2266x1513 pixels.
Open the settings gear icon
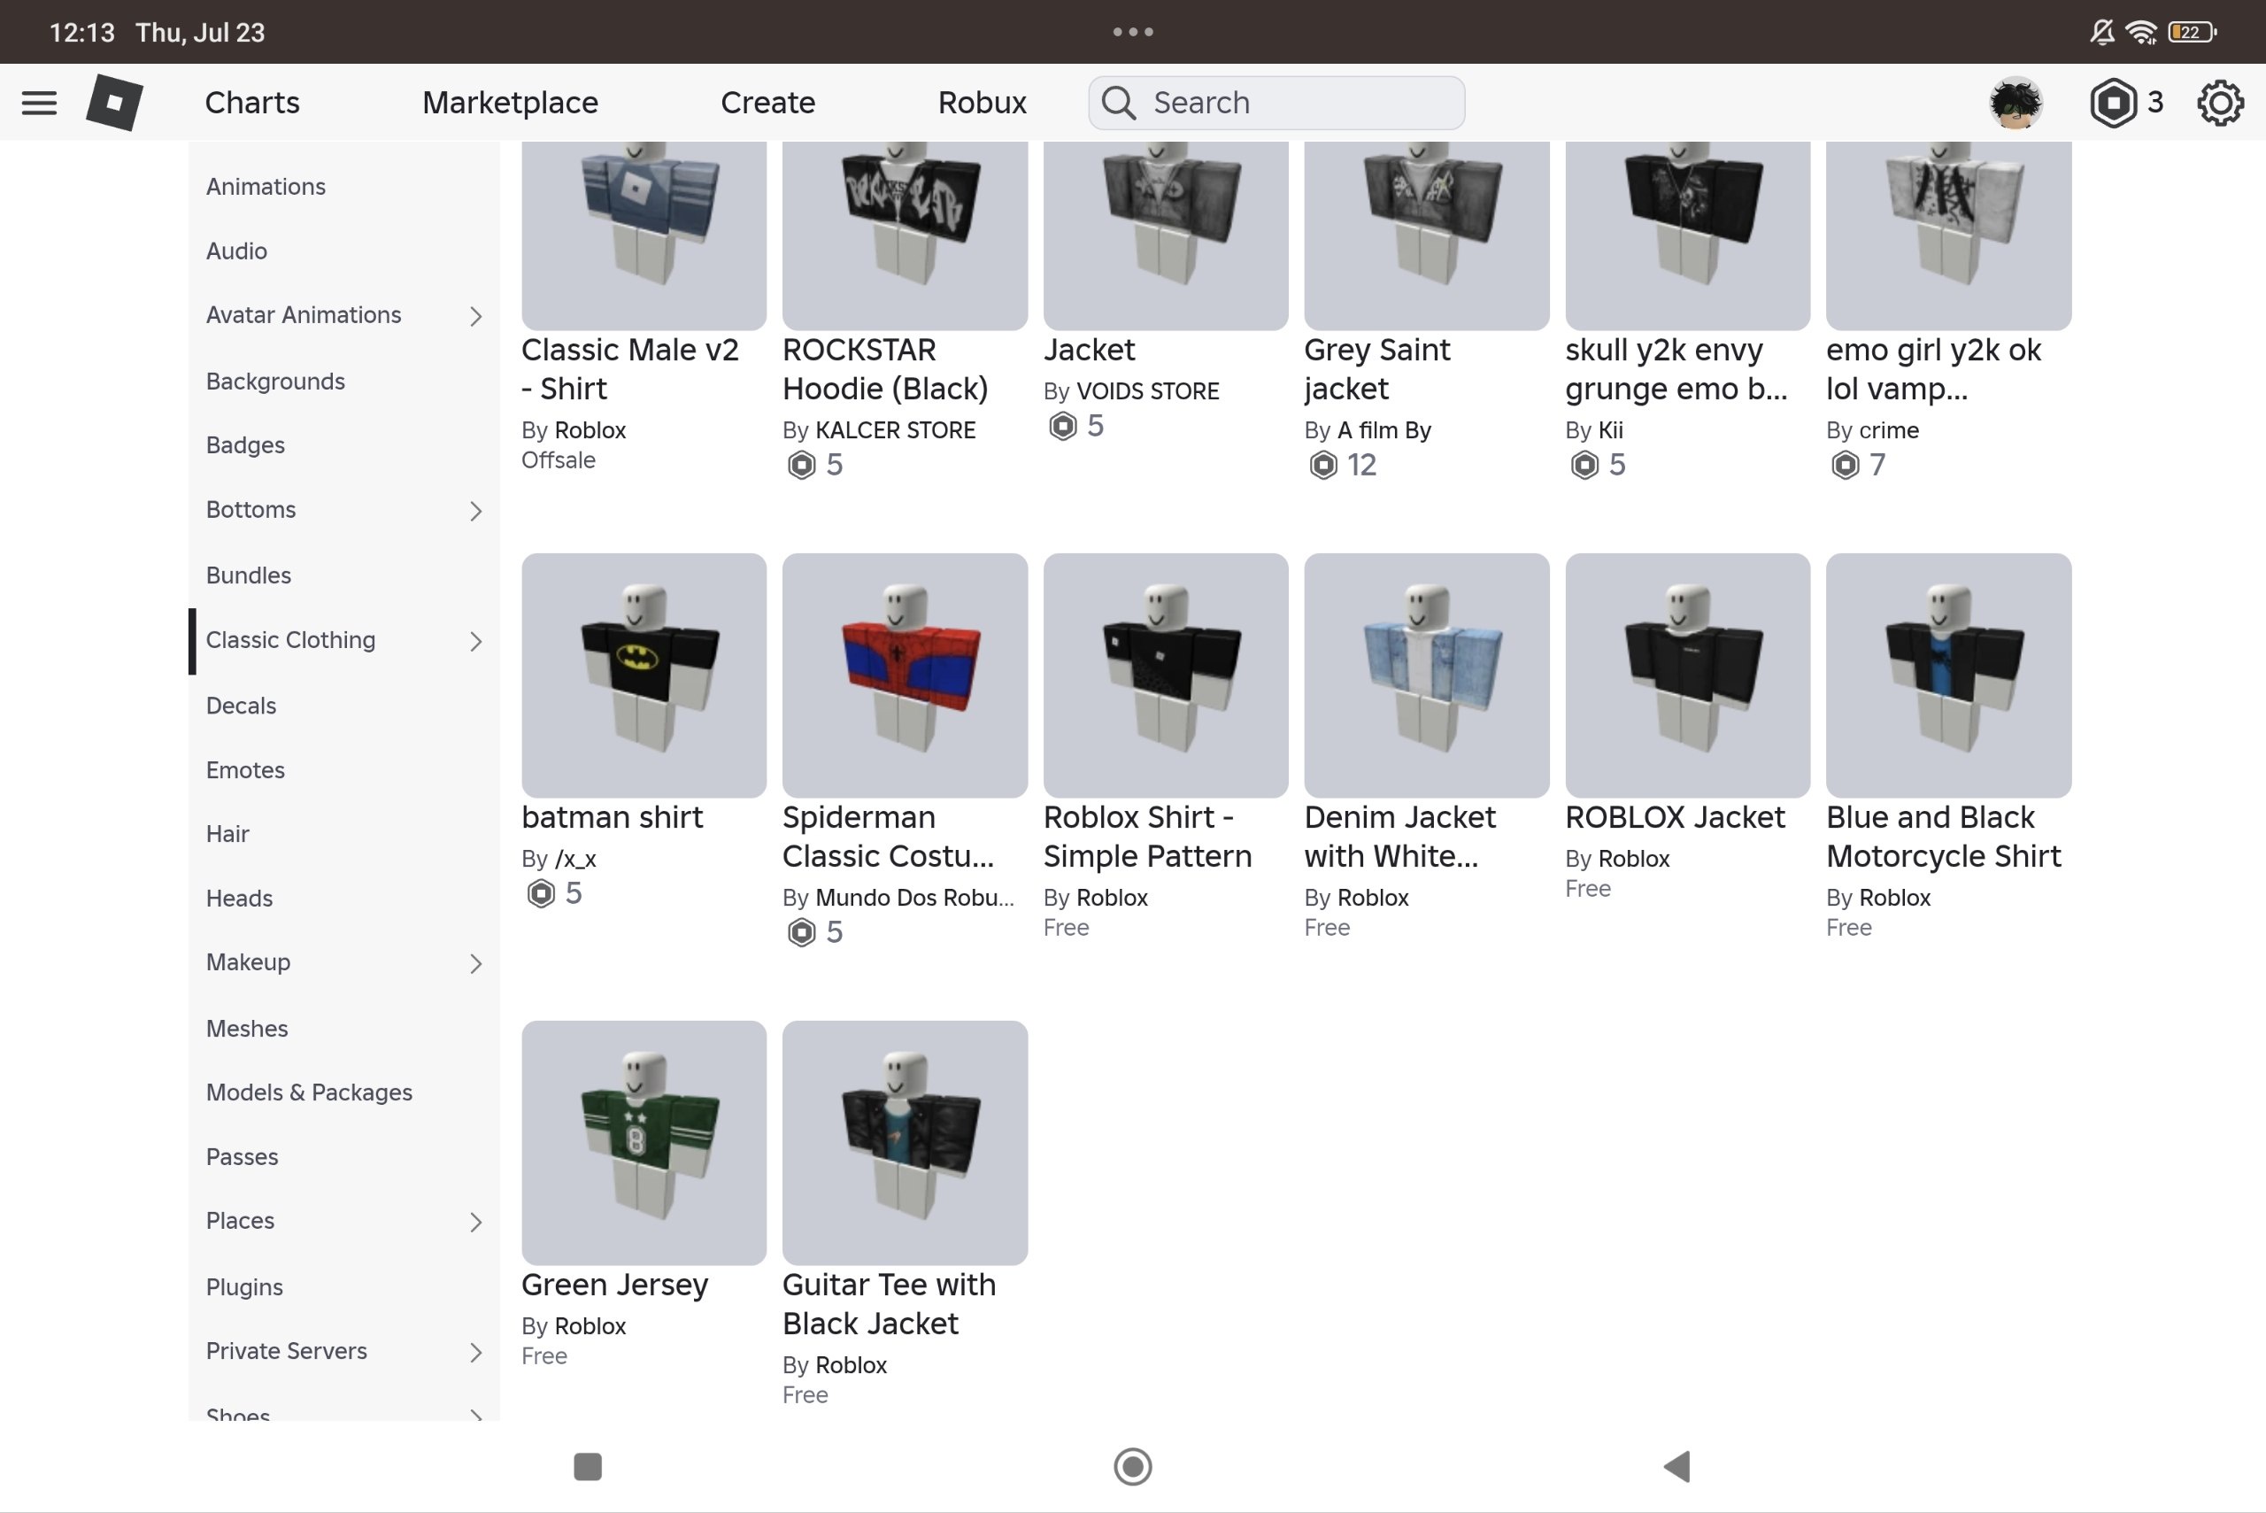2220,103
